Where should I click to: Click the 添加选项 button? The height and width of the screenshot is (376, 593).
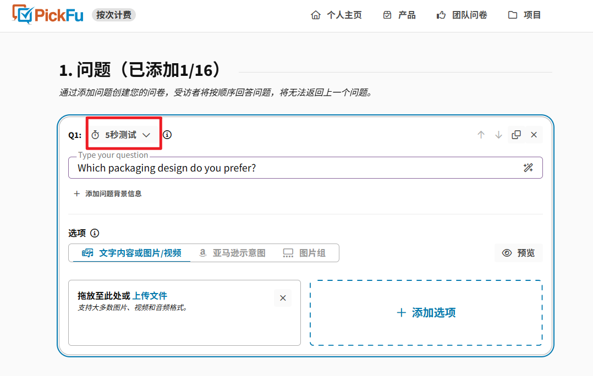426,312
